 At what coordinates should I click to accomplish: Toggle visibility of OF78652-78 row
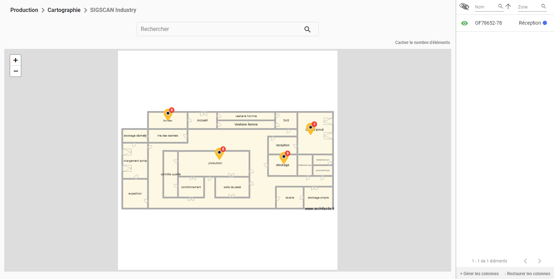tap(465, 23)
